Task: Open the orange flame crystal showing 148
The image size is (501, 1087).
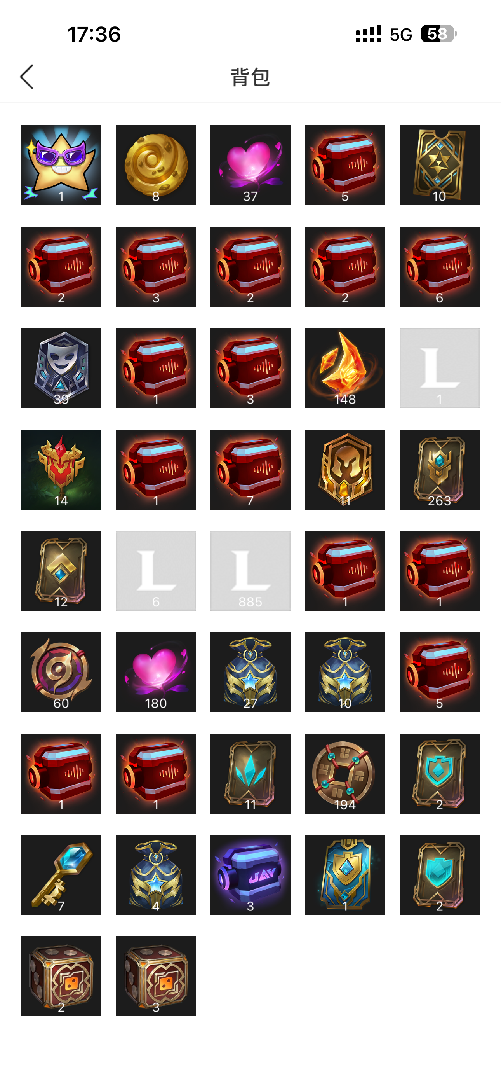Action: tap(345, 368)
